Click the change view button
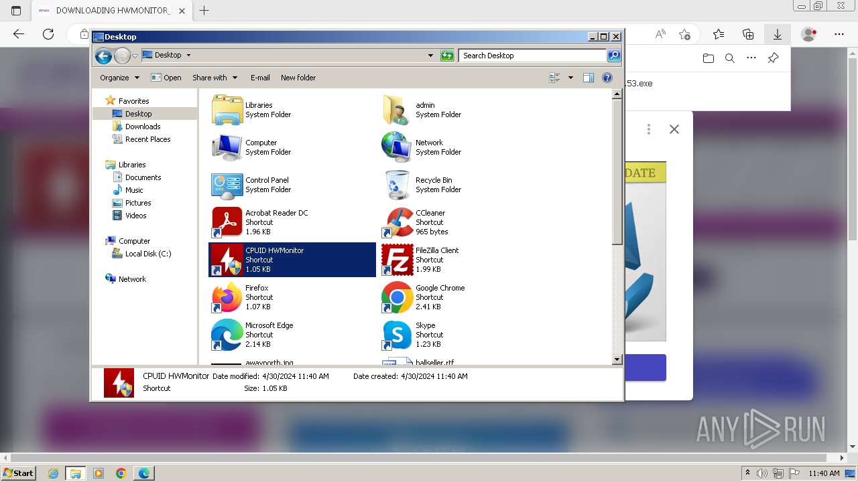The image size is (858, 482). pos(555,78)
